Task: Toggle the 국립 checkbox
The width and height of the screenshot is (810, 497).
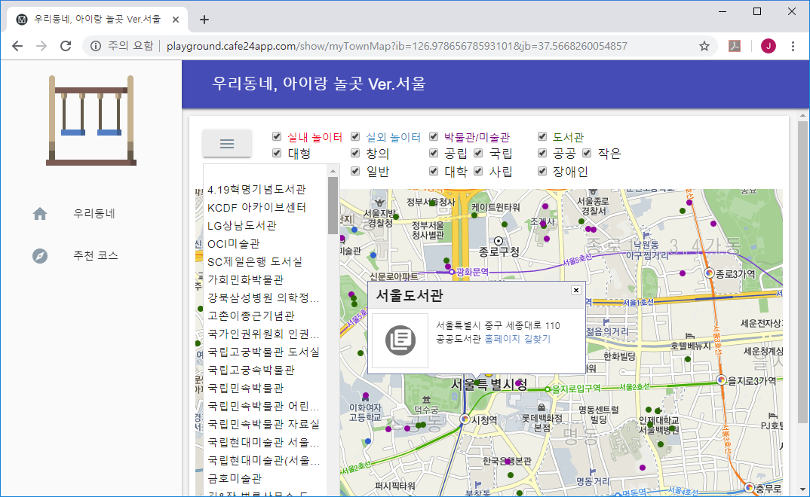Action: click(478, 153)
